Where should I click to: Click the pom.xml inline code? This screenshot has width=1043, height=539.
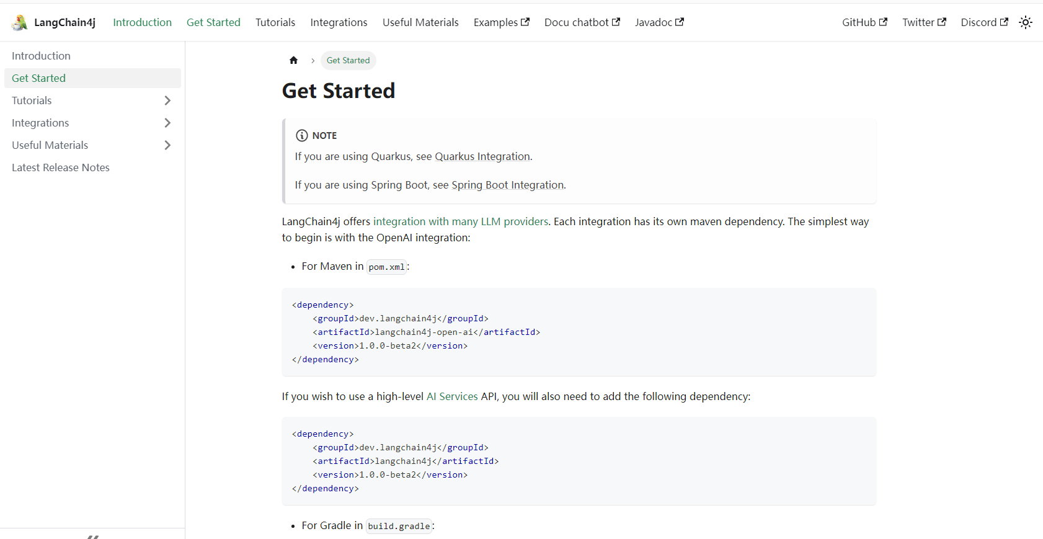(x=387, y=267)
